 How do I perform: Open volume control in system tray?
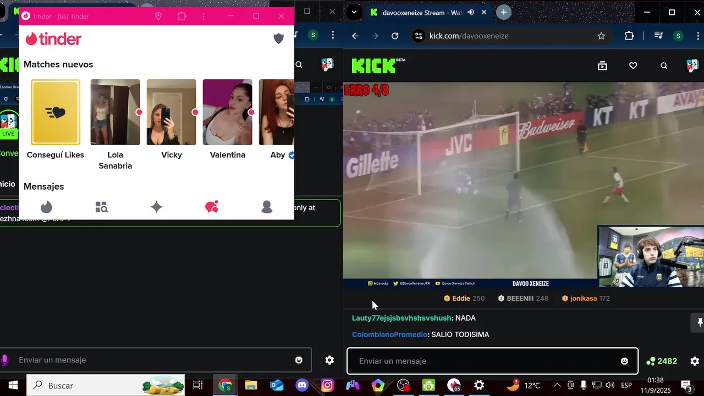pyautogui.click(x=610, y=385)
